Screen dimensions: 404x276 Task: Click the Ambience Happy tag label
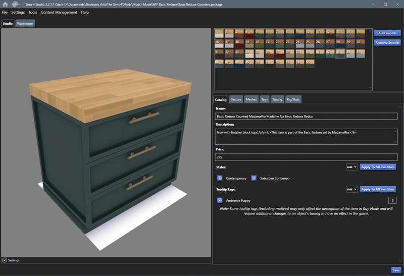coord(238,200)
